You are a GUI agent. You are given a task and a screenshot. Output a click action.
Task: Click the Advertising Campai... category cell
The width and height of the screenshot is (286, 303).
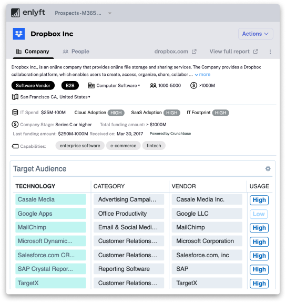(x=129, y=199)
